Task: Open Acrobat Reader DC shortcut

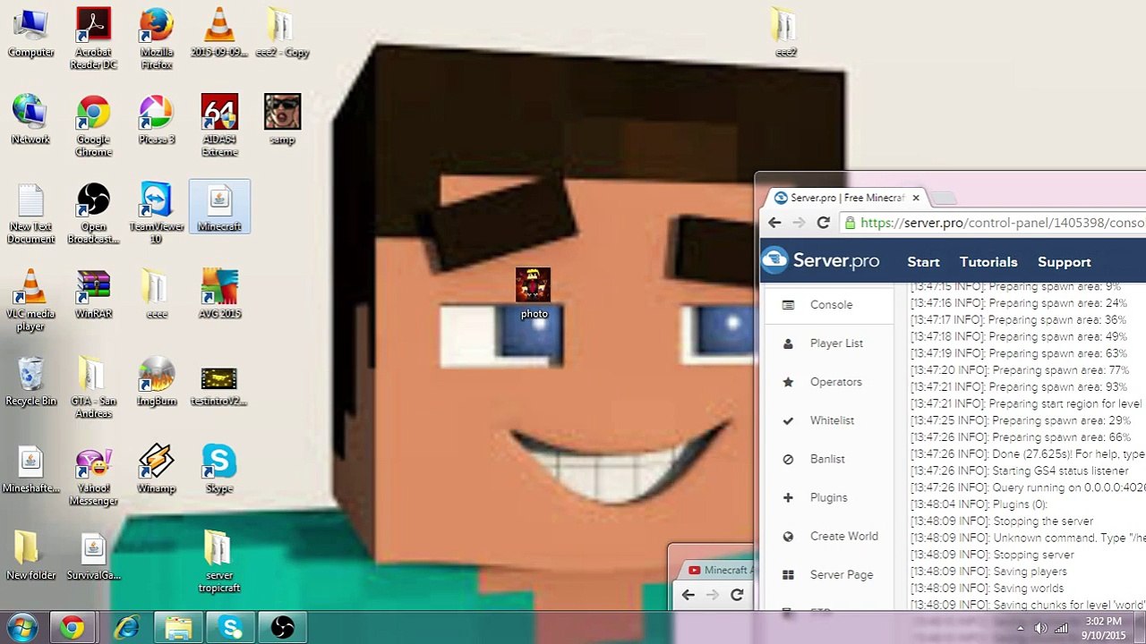Action: click(x=93, y=38)
